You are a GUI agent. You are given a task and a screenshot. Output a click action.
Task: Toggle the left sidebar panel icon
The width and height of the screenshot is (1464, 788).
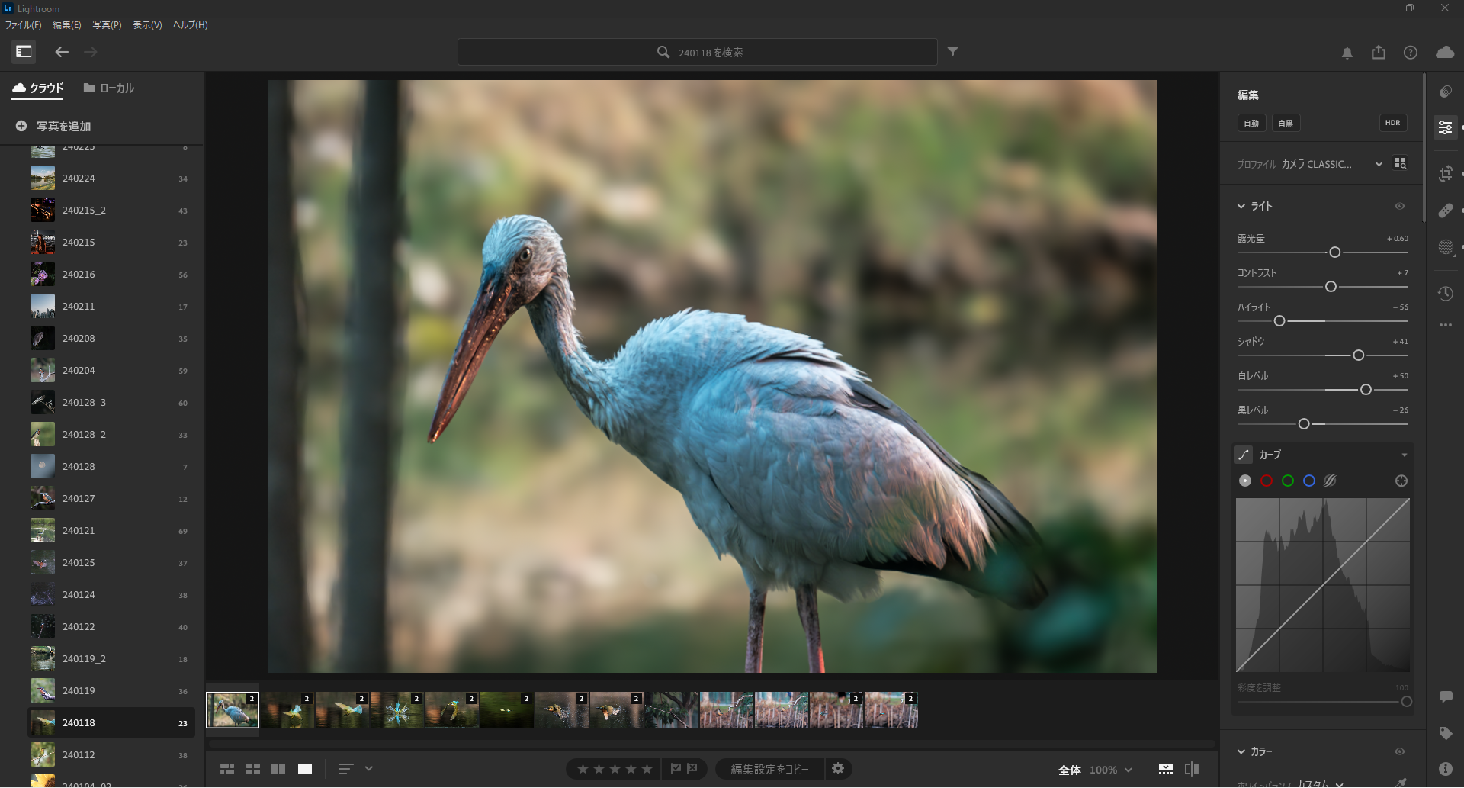tap(24, 52)
